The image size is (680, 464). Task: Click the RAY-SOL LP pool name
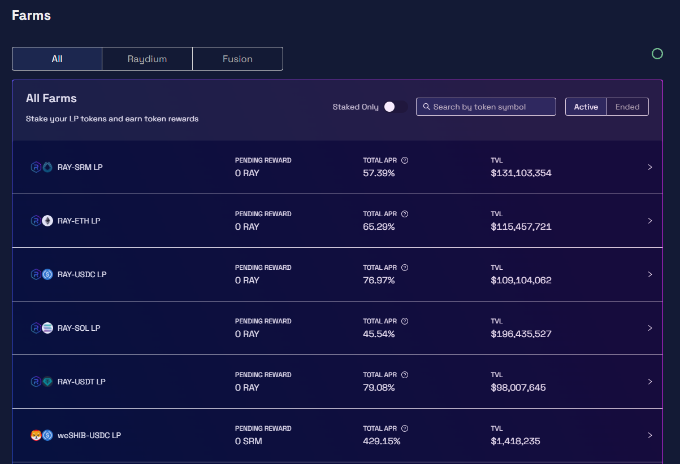[x=79, y=328]
